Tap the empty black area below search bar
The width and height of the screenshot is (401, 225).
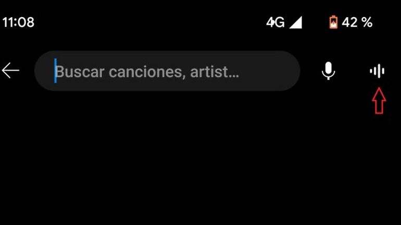(200, 163)
